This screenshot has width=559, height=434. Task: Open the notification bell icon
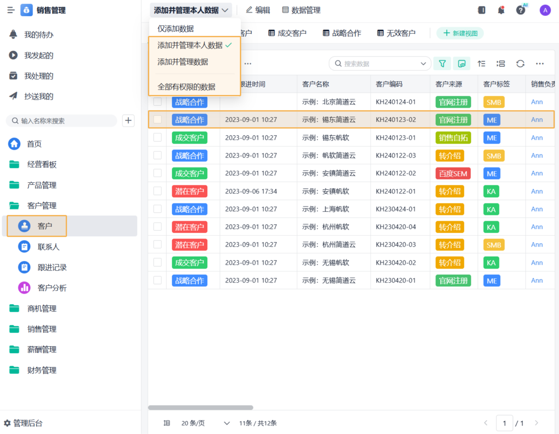[x=501, y=10]
